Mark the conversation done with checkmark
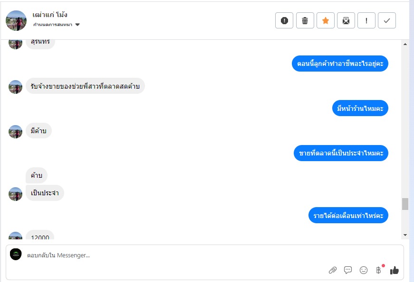Image resolution: width=414 pixels, height=282 pixels. pos(387,20)
